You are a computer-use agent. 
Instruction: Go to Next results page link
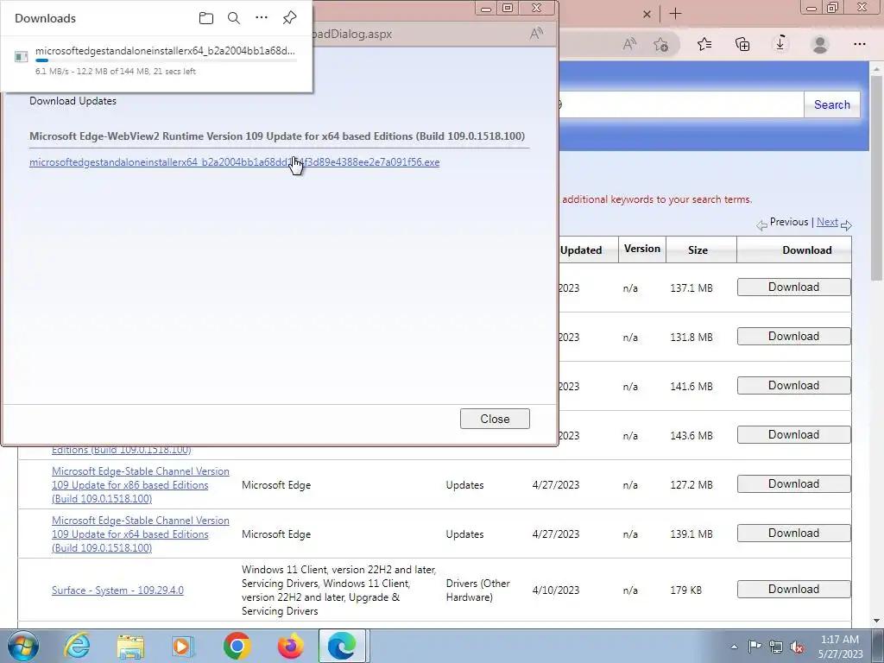pos(827,222)
